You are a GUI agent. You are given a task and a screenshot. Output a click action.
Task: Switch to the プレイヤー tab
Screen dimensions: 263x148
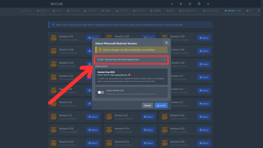point(42,11)
